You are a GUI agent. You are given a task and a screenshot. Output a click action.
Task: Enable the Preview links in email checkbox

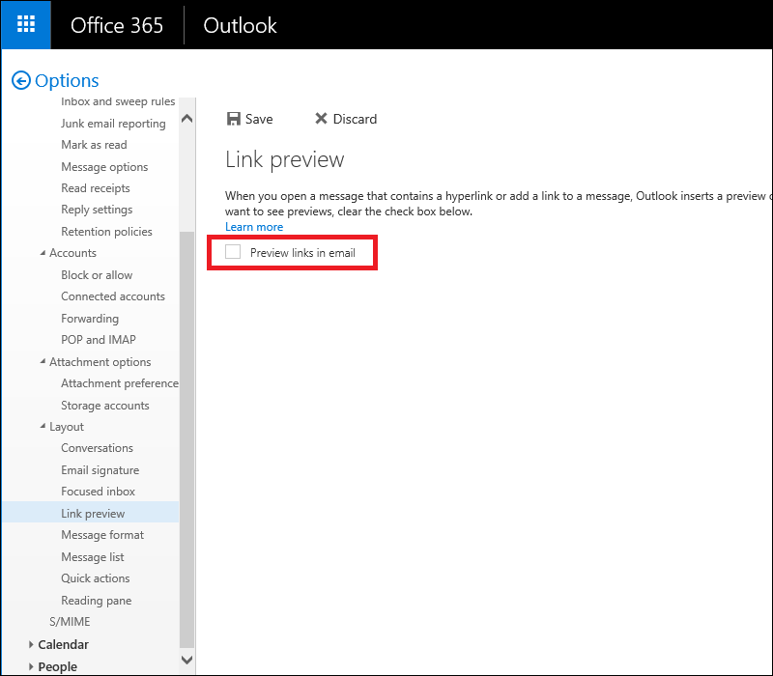click(x=233, y=252)
